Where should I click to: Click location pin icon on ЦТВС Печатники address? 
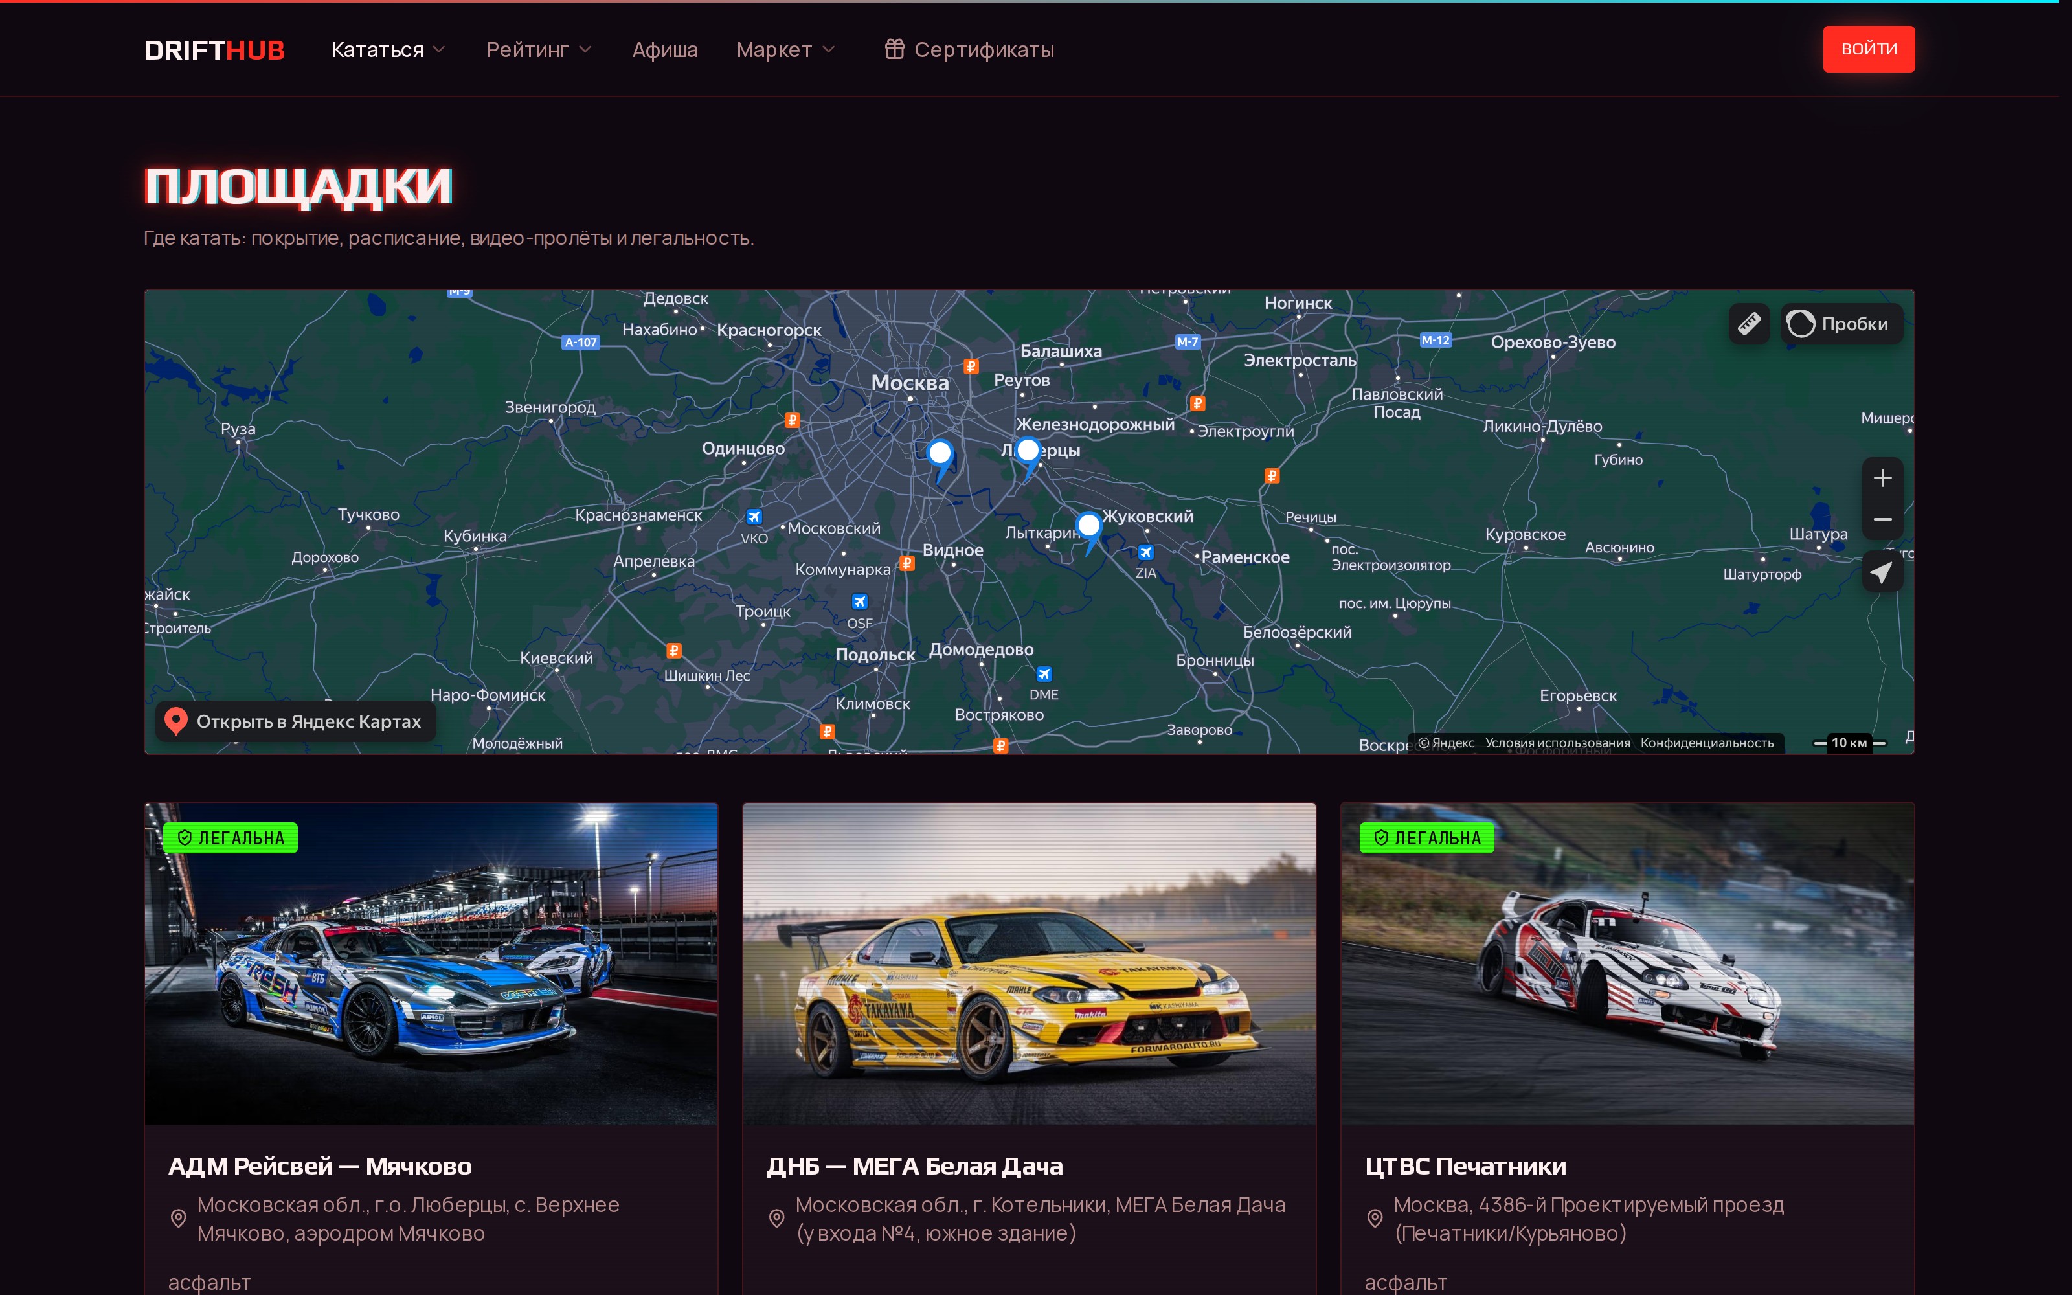(1374, 1218)
